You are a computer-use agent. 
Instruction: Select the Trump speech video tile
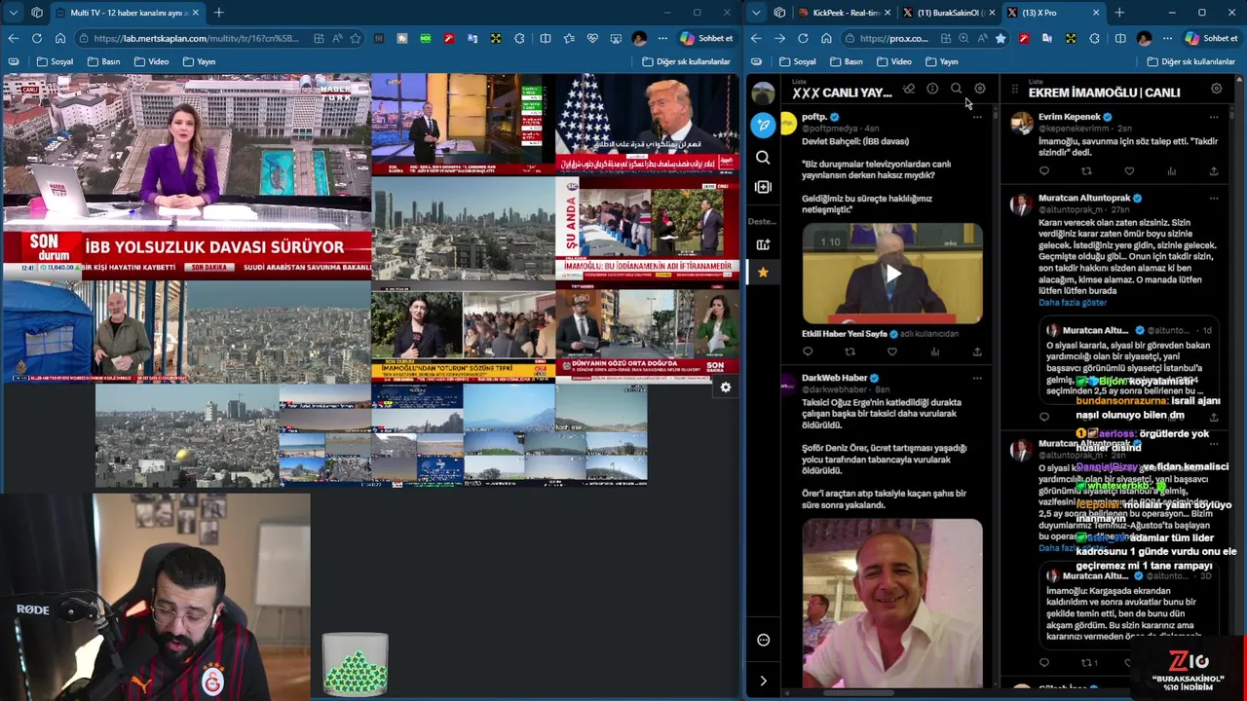tap(647, 125)
